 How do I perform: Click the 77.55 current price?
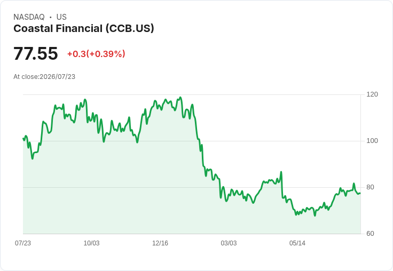coord(36,53)
